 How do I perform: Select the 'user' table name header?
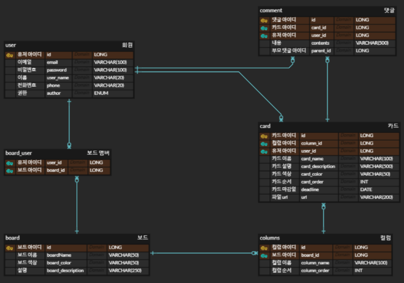point(11,45)
